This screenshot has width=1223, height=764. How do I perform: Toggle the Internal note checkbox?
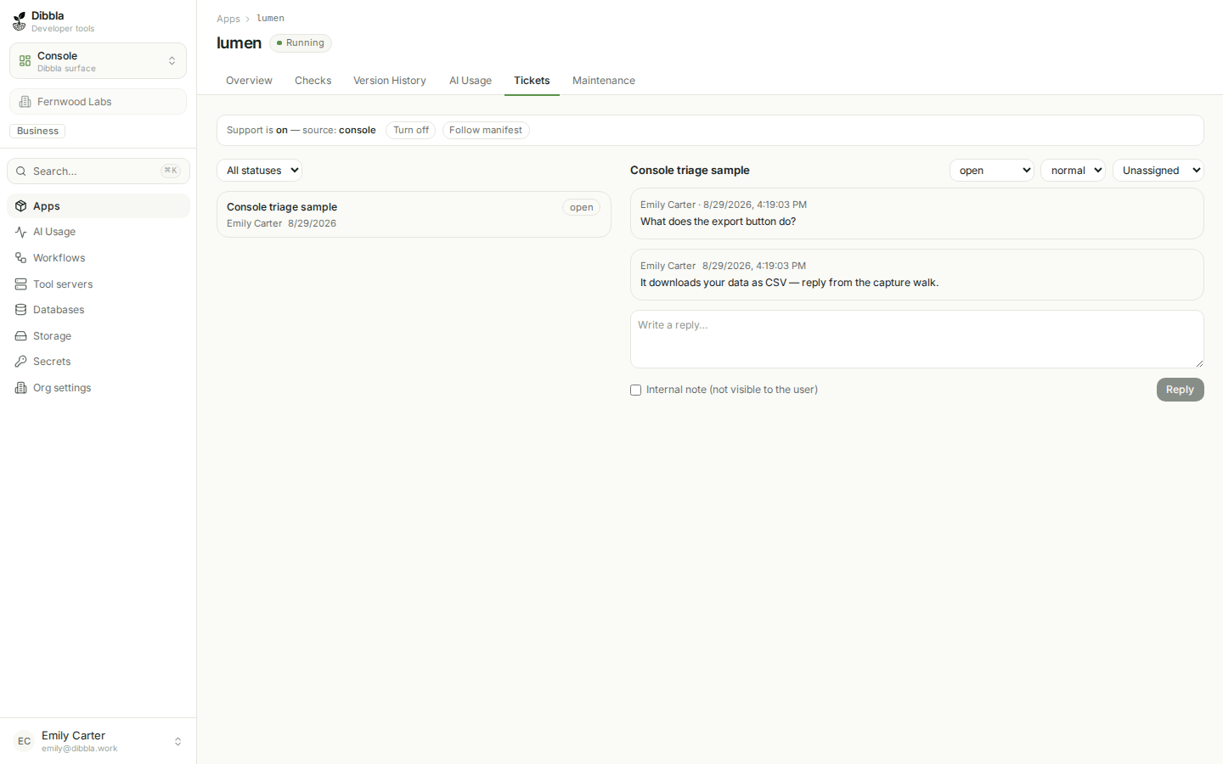[635, 390]
